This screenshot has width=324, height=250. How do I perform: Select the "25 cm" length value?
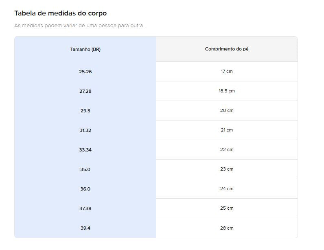coord(227,208)
